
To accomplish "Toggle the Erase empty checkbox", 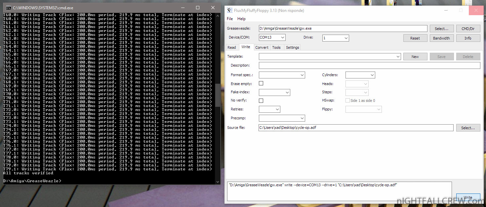I will click(261, 83).
